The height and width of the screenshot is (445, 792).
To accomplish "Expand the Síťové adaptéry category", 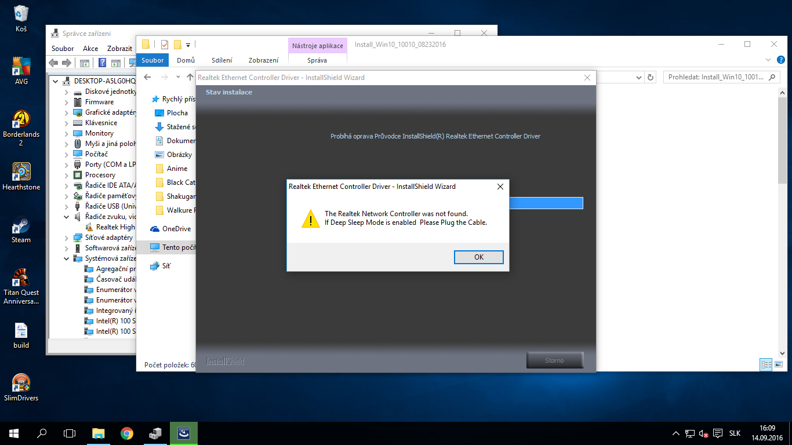I will pos(66,237).
